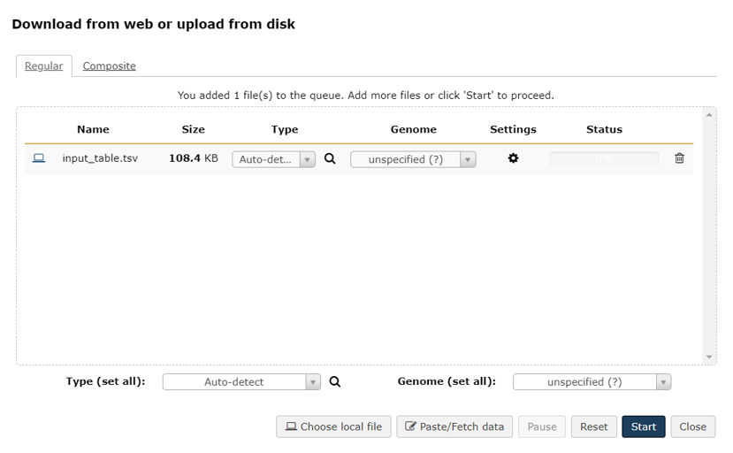Open the Type (set all) Auto-detect dropdown
The image size is (733, 453).
pyautogui.click(x=241, y=382)
